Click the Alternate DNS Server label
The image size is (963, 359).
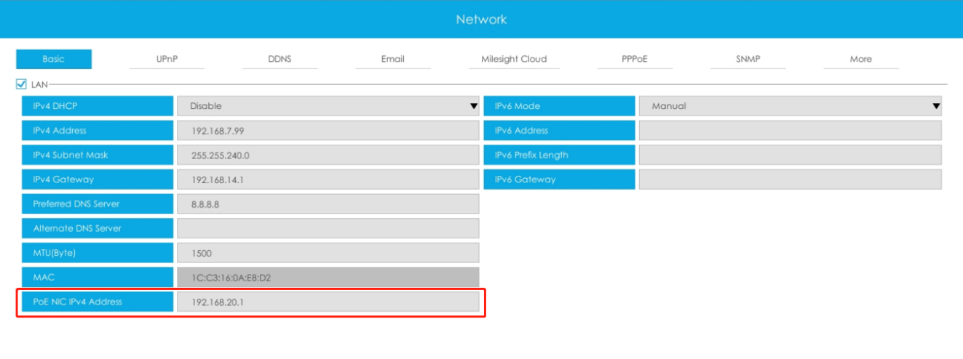tap(98, 228)
